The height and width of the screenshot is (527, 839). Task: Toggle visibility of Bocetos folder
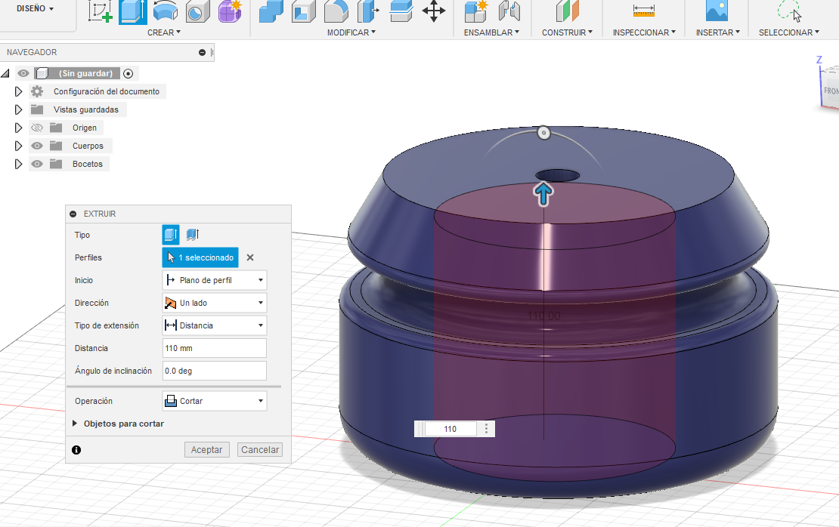36,164
